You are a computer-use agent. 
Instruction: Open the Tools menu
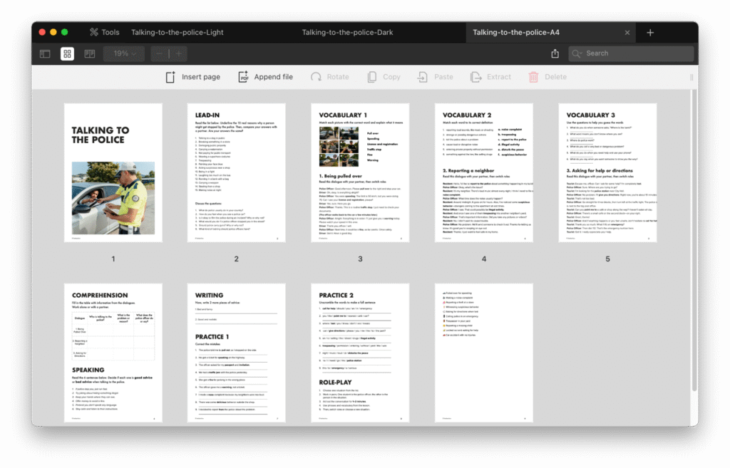[104, 32]
